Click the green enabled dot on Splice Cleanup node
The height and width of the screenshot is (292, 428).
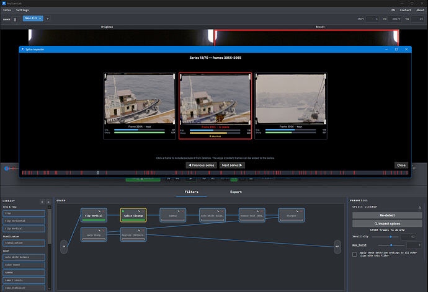pos(123,211)
